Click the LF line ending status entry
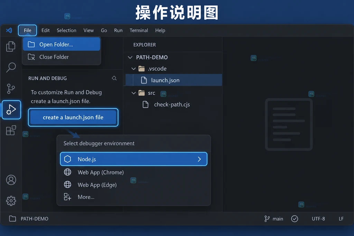Screen dimensions: 354x236 [x=341, y=219]
